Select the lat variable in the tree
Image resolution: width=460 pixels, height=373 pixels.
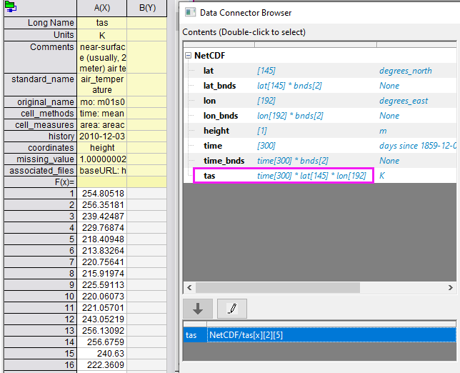click(x=209, y=71)
